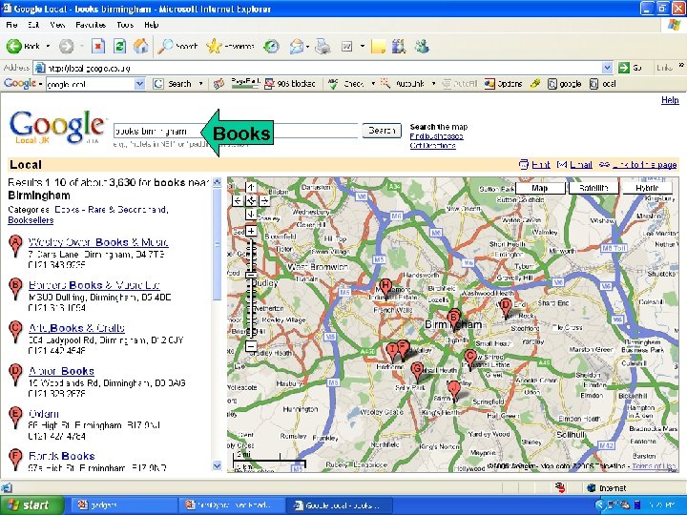Click the Edit with Word toolbar icon

coord(347,46)
